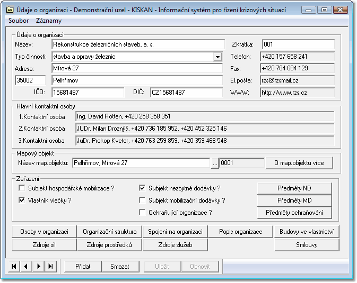Click the Předměty ND button
Screen dimensions: 357x283
coord(294,188)
